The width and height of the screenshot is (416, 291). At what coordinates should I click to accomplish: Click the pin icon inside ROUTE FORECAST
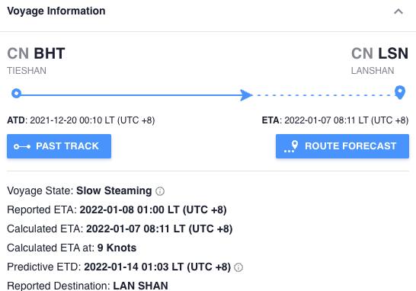[x=291, y=146]
